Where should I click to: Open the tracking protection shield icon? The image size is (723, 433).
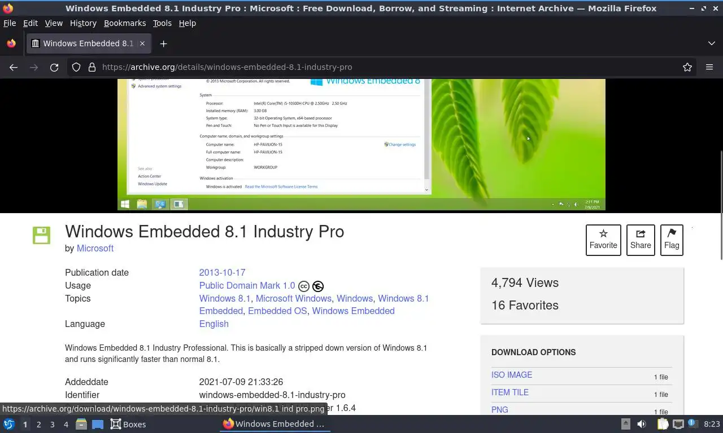pyautogui.click(x=76, y=67)
